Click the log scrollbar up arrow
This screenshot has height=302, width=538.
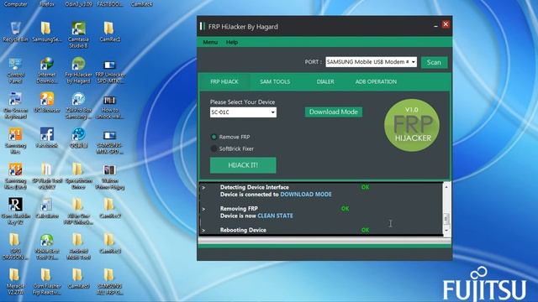point(446,187)
